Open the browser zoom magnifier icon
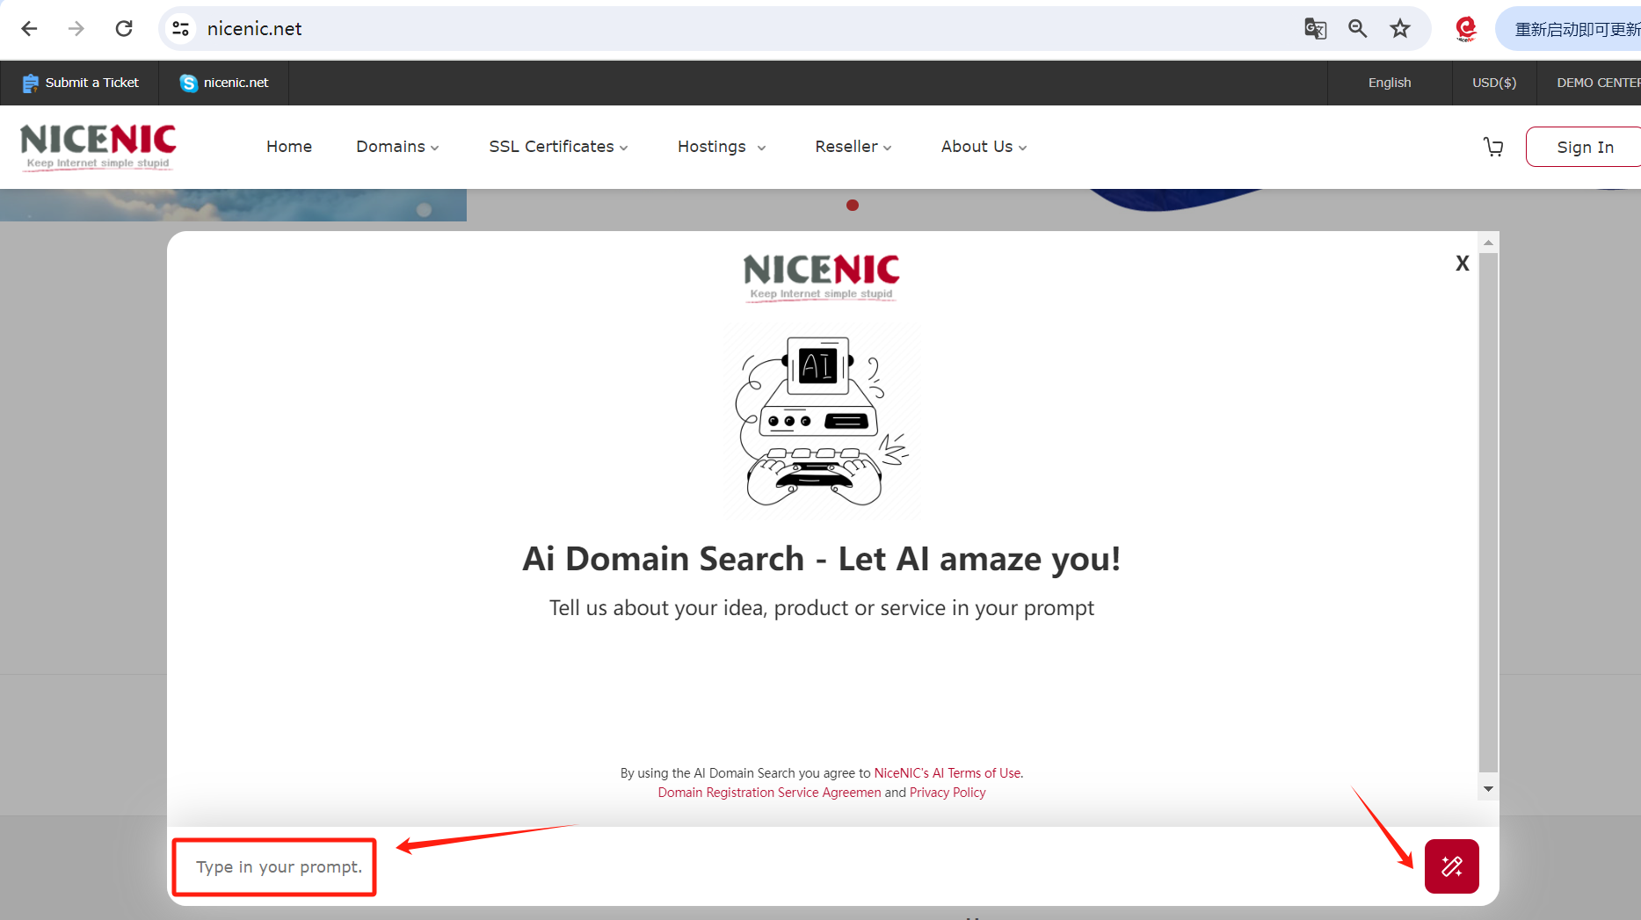This screenshot has height=920, width=1641. [x=1358, y=29]
